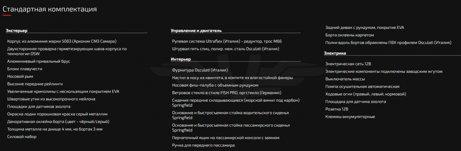461x151 pixels.
Task: Click the 'Клеммы аккумуляторные' list item
Action: [350, 117]
